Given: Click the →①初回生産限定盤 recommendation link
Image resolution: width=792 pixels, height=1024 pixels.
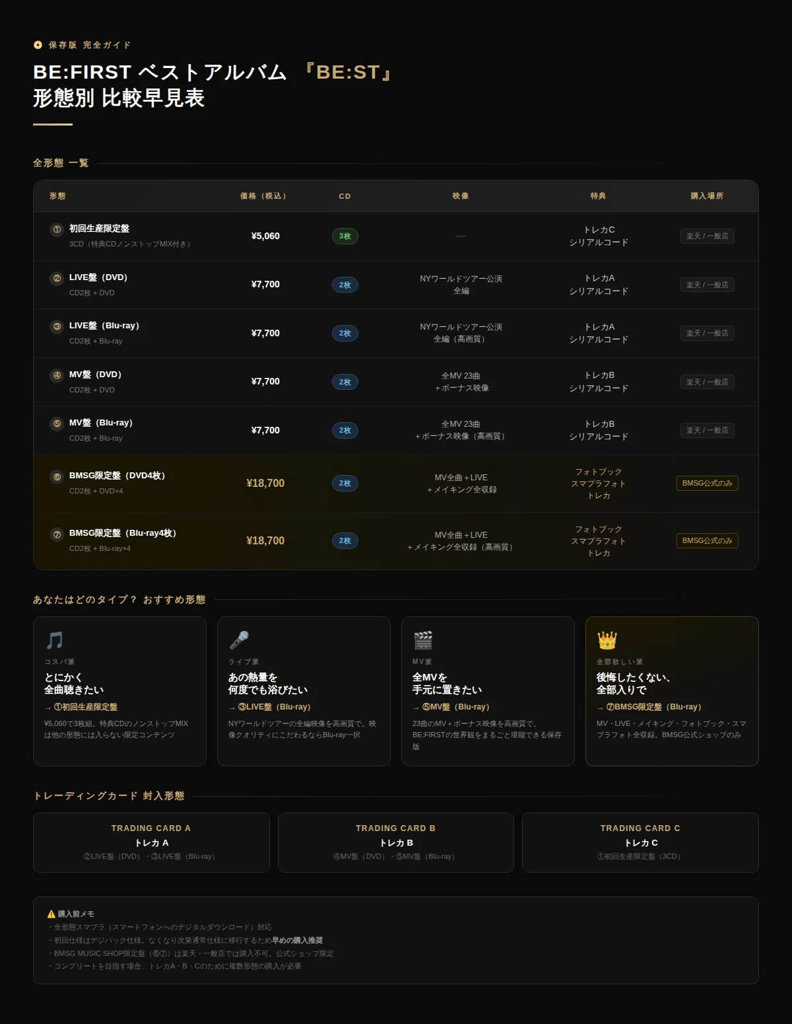Looking at the screenshot, I should (x=81, y=707).
